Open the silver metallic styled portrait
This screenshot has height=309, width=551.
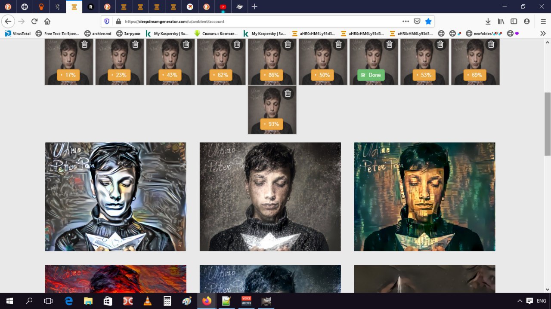[x=116, y=197]
